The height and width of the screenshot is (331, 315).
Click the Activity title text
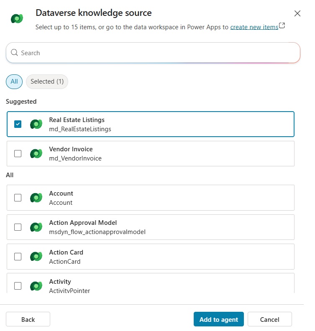point(60,282)
